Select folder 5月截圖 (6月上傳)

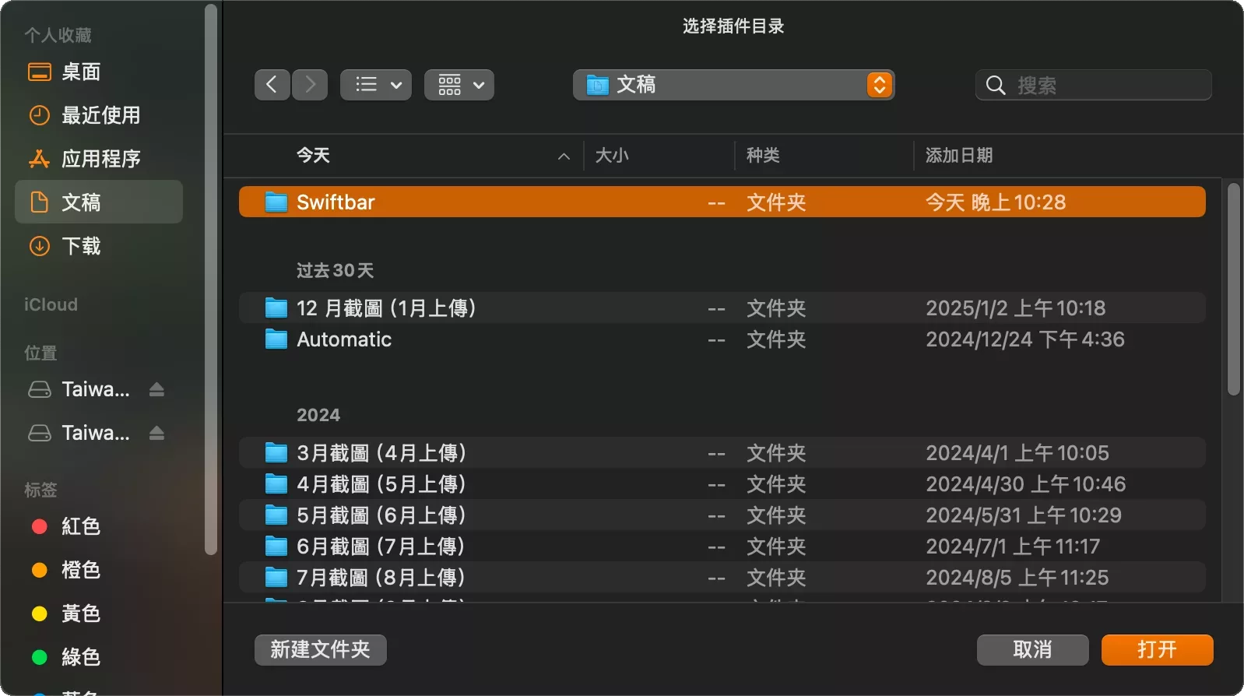click(x=381, y=515)
